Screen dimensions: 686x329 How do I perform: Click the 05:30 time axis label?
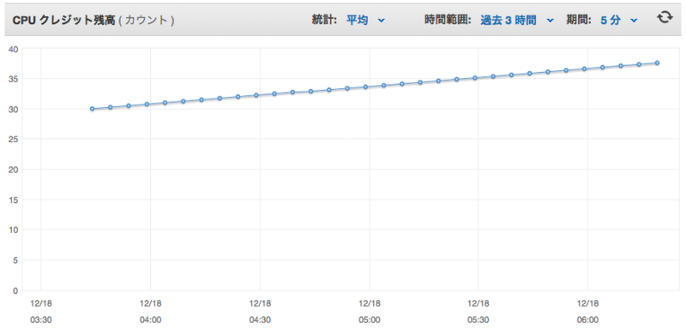(x=478, y=320)
